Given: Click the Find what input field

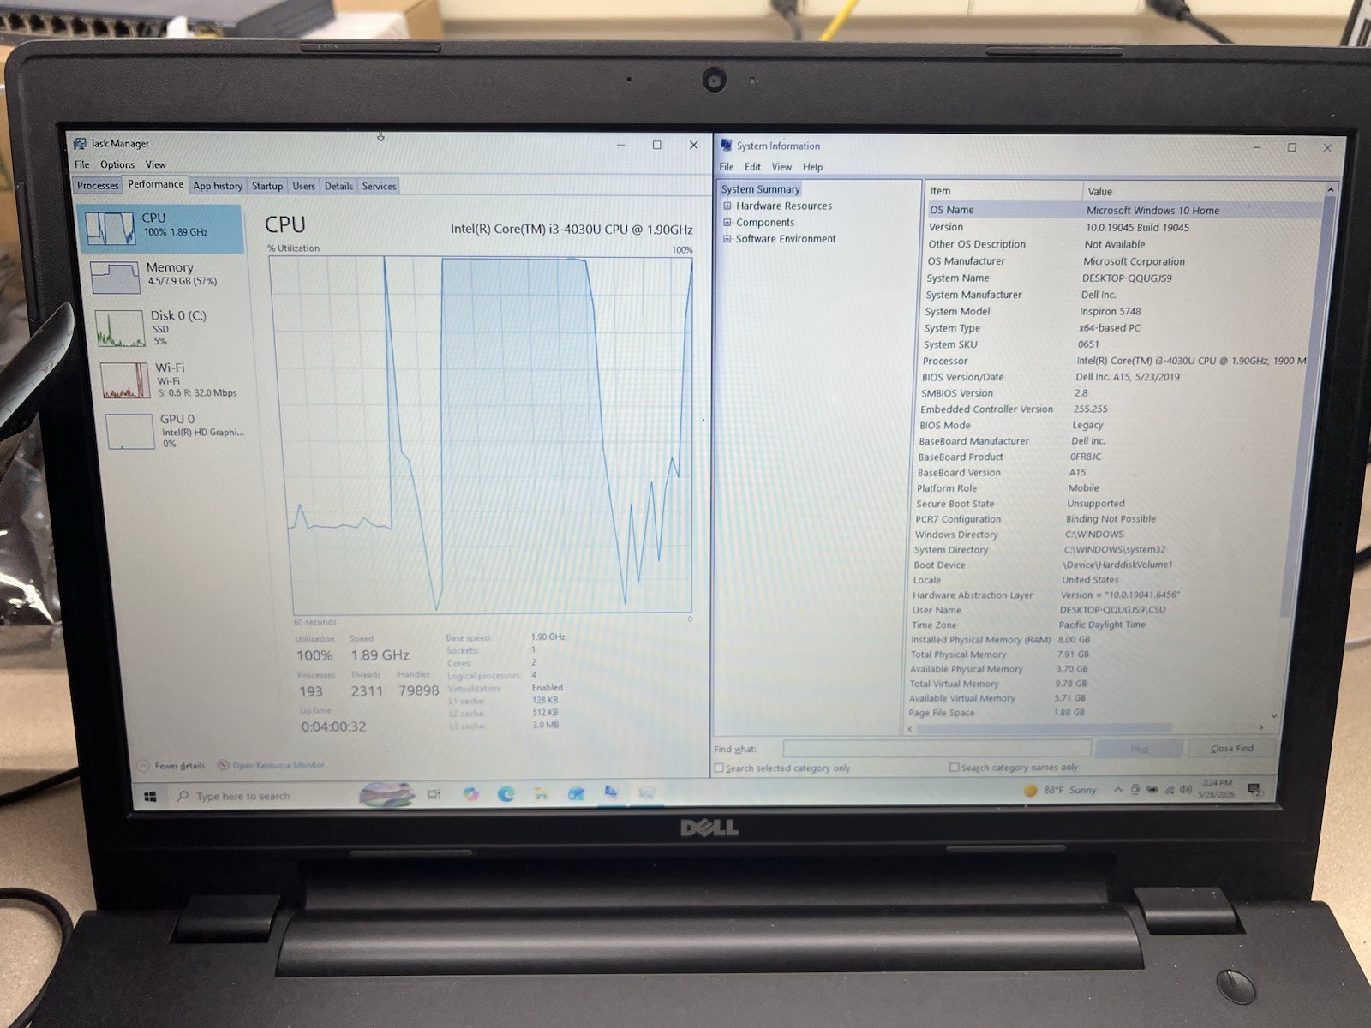Looking at the screenshot, I should (937, 748).
